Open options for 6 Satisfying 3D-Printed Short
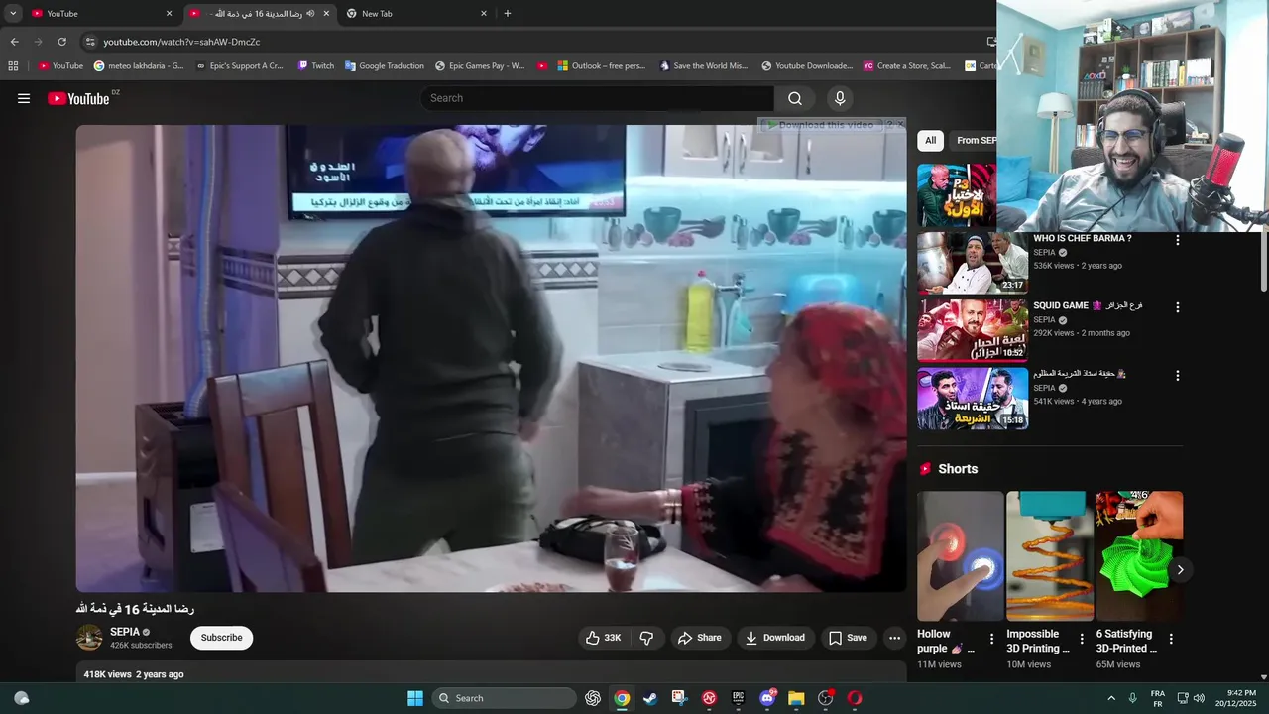1269x714 pixels. coord(1171,640)
